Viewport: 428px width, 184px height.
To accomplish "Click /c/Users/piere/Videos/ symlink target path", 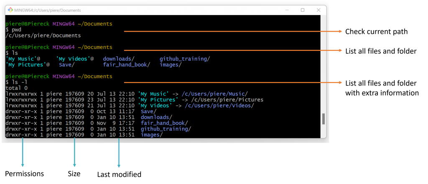I will coord(218,106).
